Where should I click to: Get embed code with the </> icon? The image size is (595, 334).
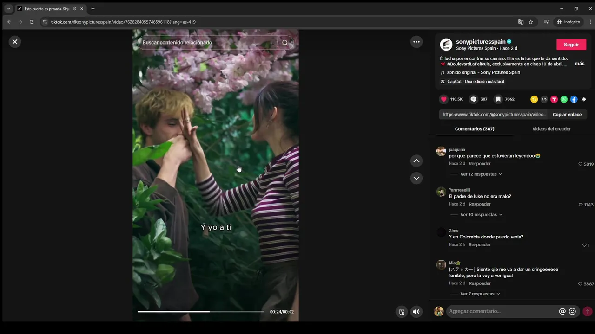(x=544, y=99)
